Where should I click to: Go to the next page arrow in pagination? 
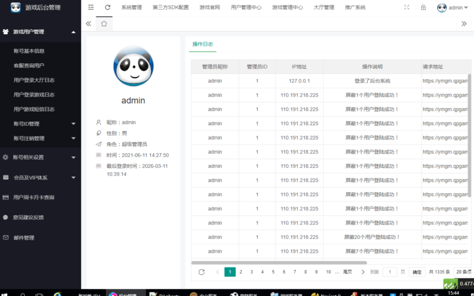[363, 272]
